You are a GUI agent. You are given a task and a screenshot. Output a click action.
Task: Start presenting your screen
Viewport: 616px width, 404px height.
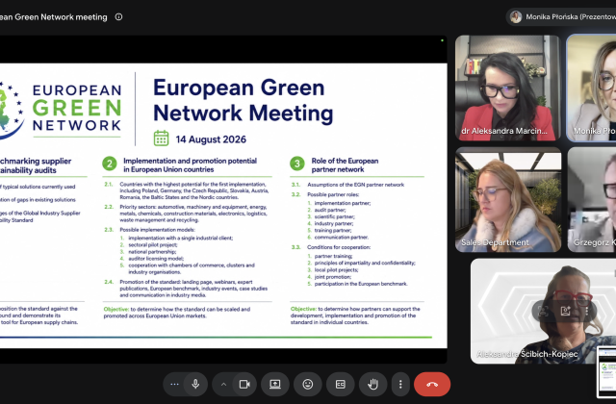[275, 385]
